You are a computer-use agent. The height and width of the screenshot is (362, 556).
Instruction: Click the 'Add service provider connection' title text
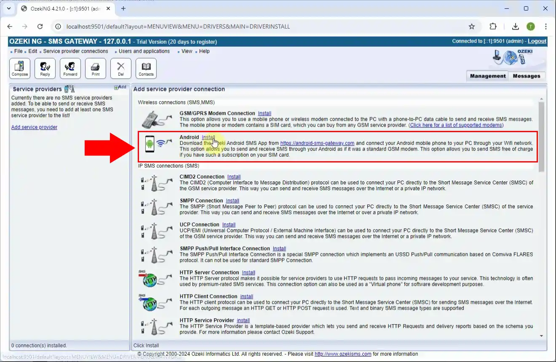179,89
